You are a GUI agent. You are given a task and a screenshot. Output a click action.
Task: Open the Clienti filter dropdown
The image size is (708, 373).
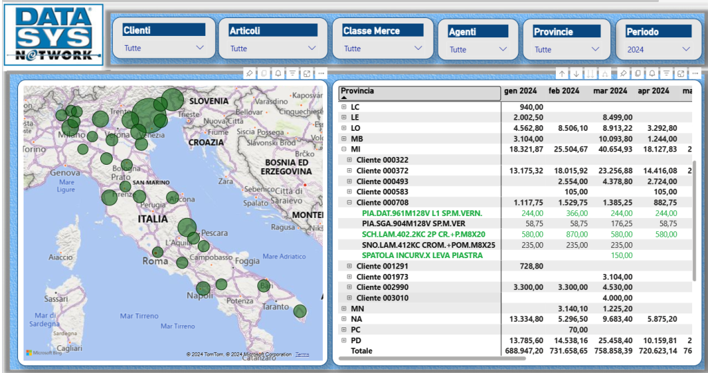pyautogui.click(x=200, y=48)
